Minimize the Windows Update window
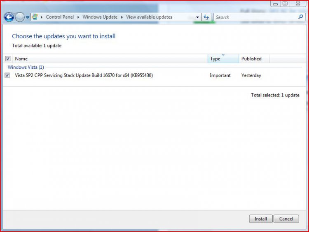Screen dimensions: 309x232 pos(275,4)
